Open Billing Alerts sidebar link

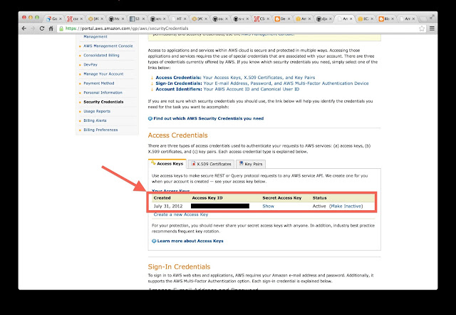pos(95,120)
